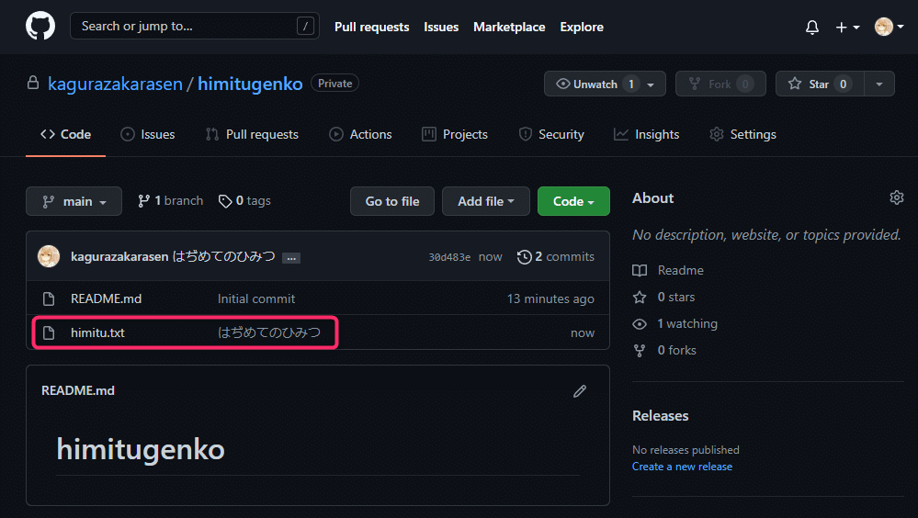Switch to the Code tab
Image resolution: width=918 pixels, height=518 pixels.
tap(65, 134)
